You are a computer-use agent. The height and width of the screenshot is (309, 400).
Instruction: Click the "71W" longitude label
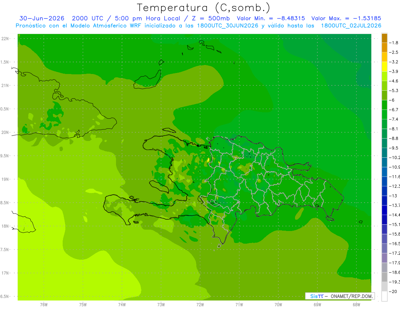pyautogui.click(x=239, y=305)
